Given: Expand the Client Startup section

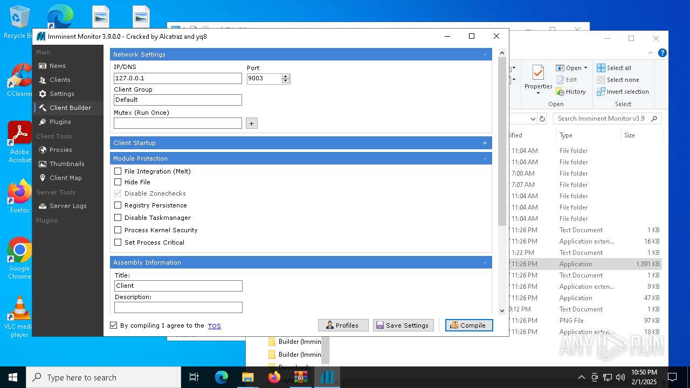Looking at the screenshot, I should click(485, 143).
